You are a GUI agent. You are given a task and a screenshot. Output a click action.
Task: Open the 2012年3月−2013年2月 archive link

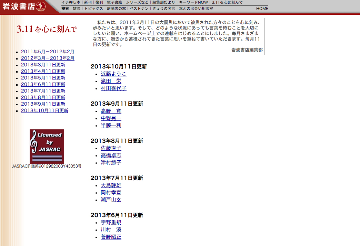tap(48, 58)
